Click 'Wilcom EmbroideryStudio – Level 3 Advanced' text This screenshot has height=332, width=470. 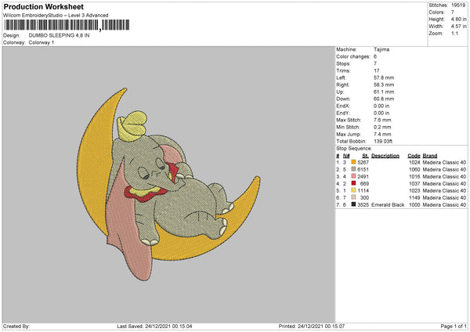56,16
